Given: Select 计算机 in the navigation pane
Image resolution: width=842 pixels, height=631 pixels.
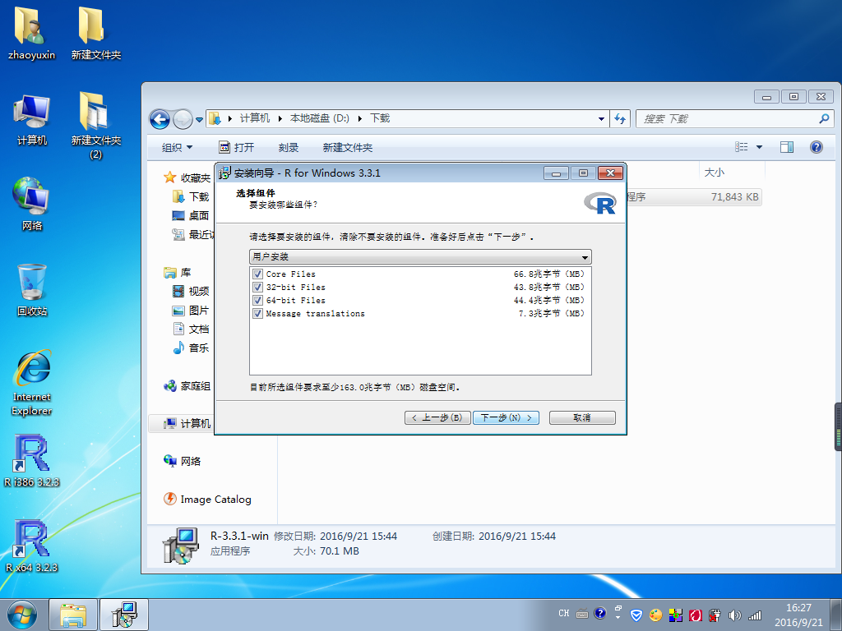Looking at the screenshot, I should [187, 424].
